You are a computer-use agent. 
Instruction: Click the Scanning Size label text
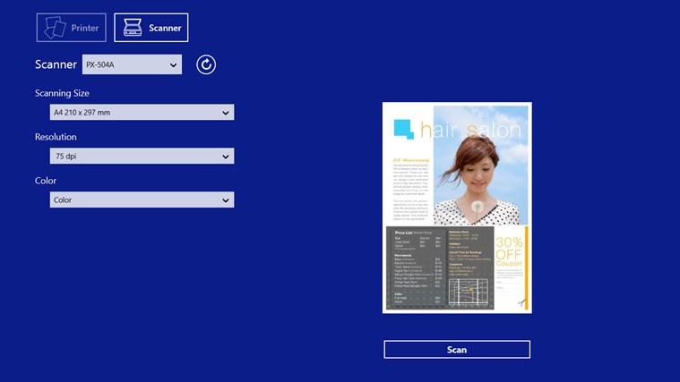62,93
